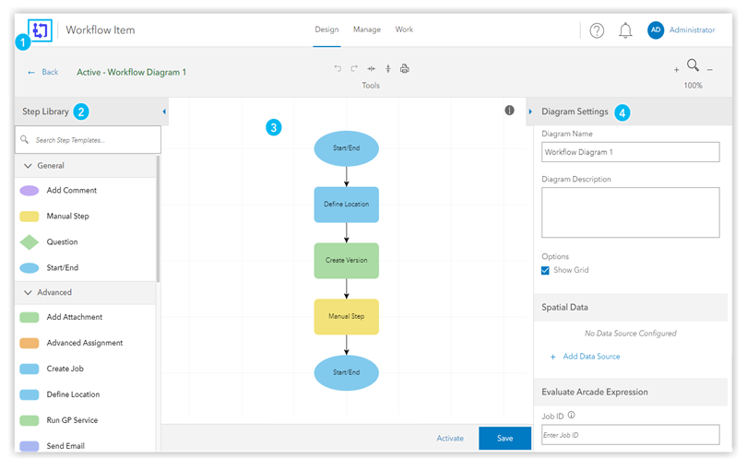The image size is (747, 470).
Task: Click the Search Step Templates field
Action: (92, 140)
